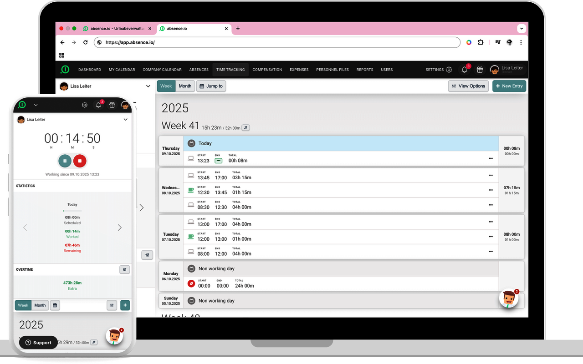Switch mobile view to Month

tap(40, 305)
